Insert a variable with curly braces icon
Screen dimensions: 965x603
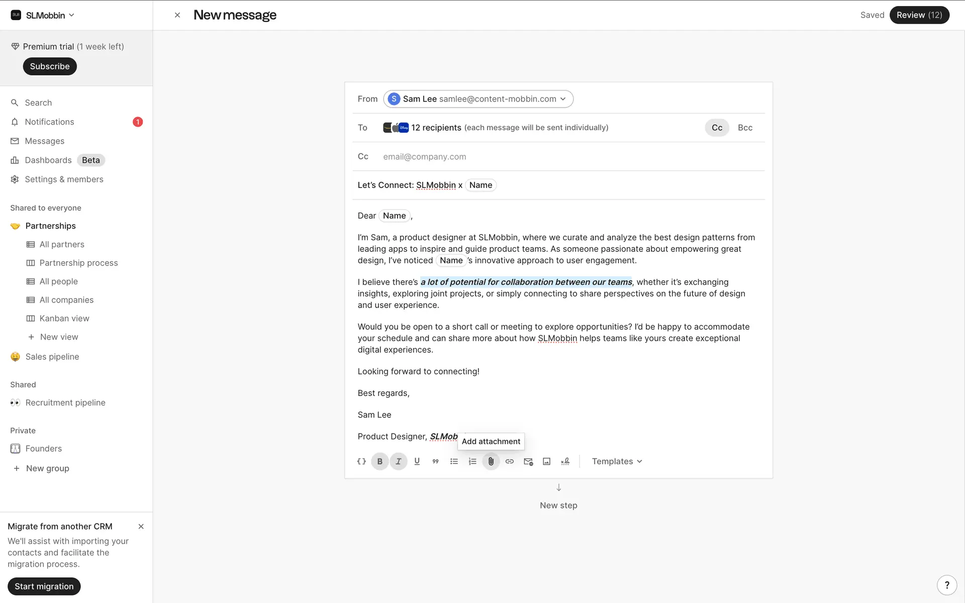coord(361,461)
